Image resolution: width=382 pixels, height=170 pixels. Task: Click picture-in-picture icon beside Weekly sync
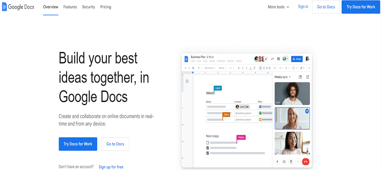[x=301, y=77]
